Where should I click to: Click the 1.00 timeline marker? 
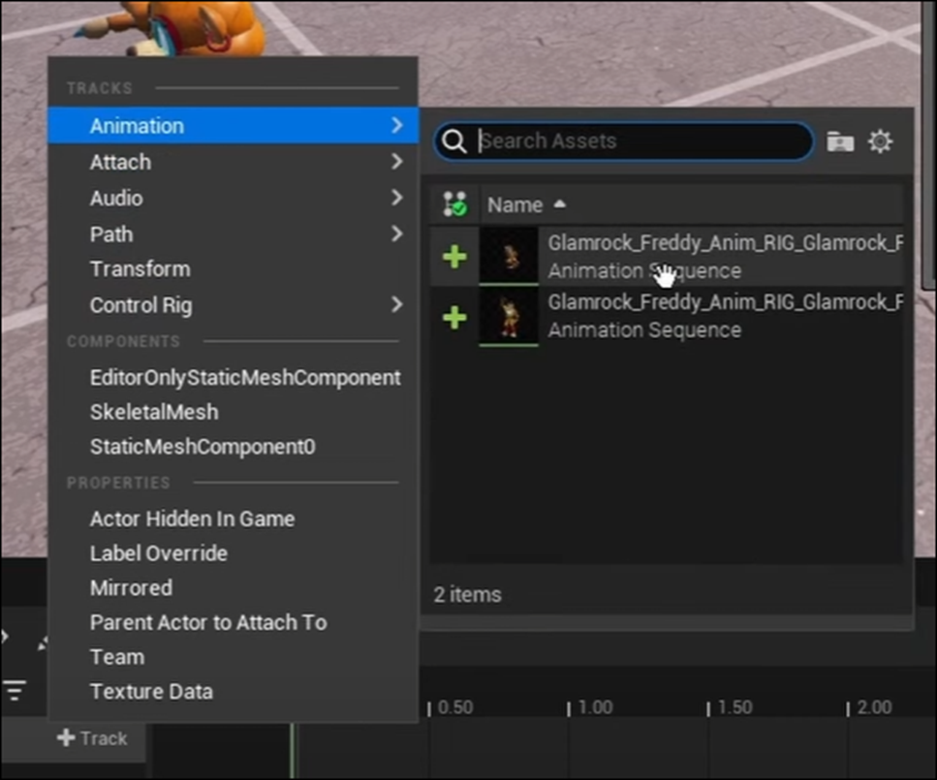(595, 707)
